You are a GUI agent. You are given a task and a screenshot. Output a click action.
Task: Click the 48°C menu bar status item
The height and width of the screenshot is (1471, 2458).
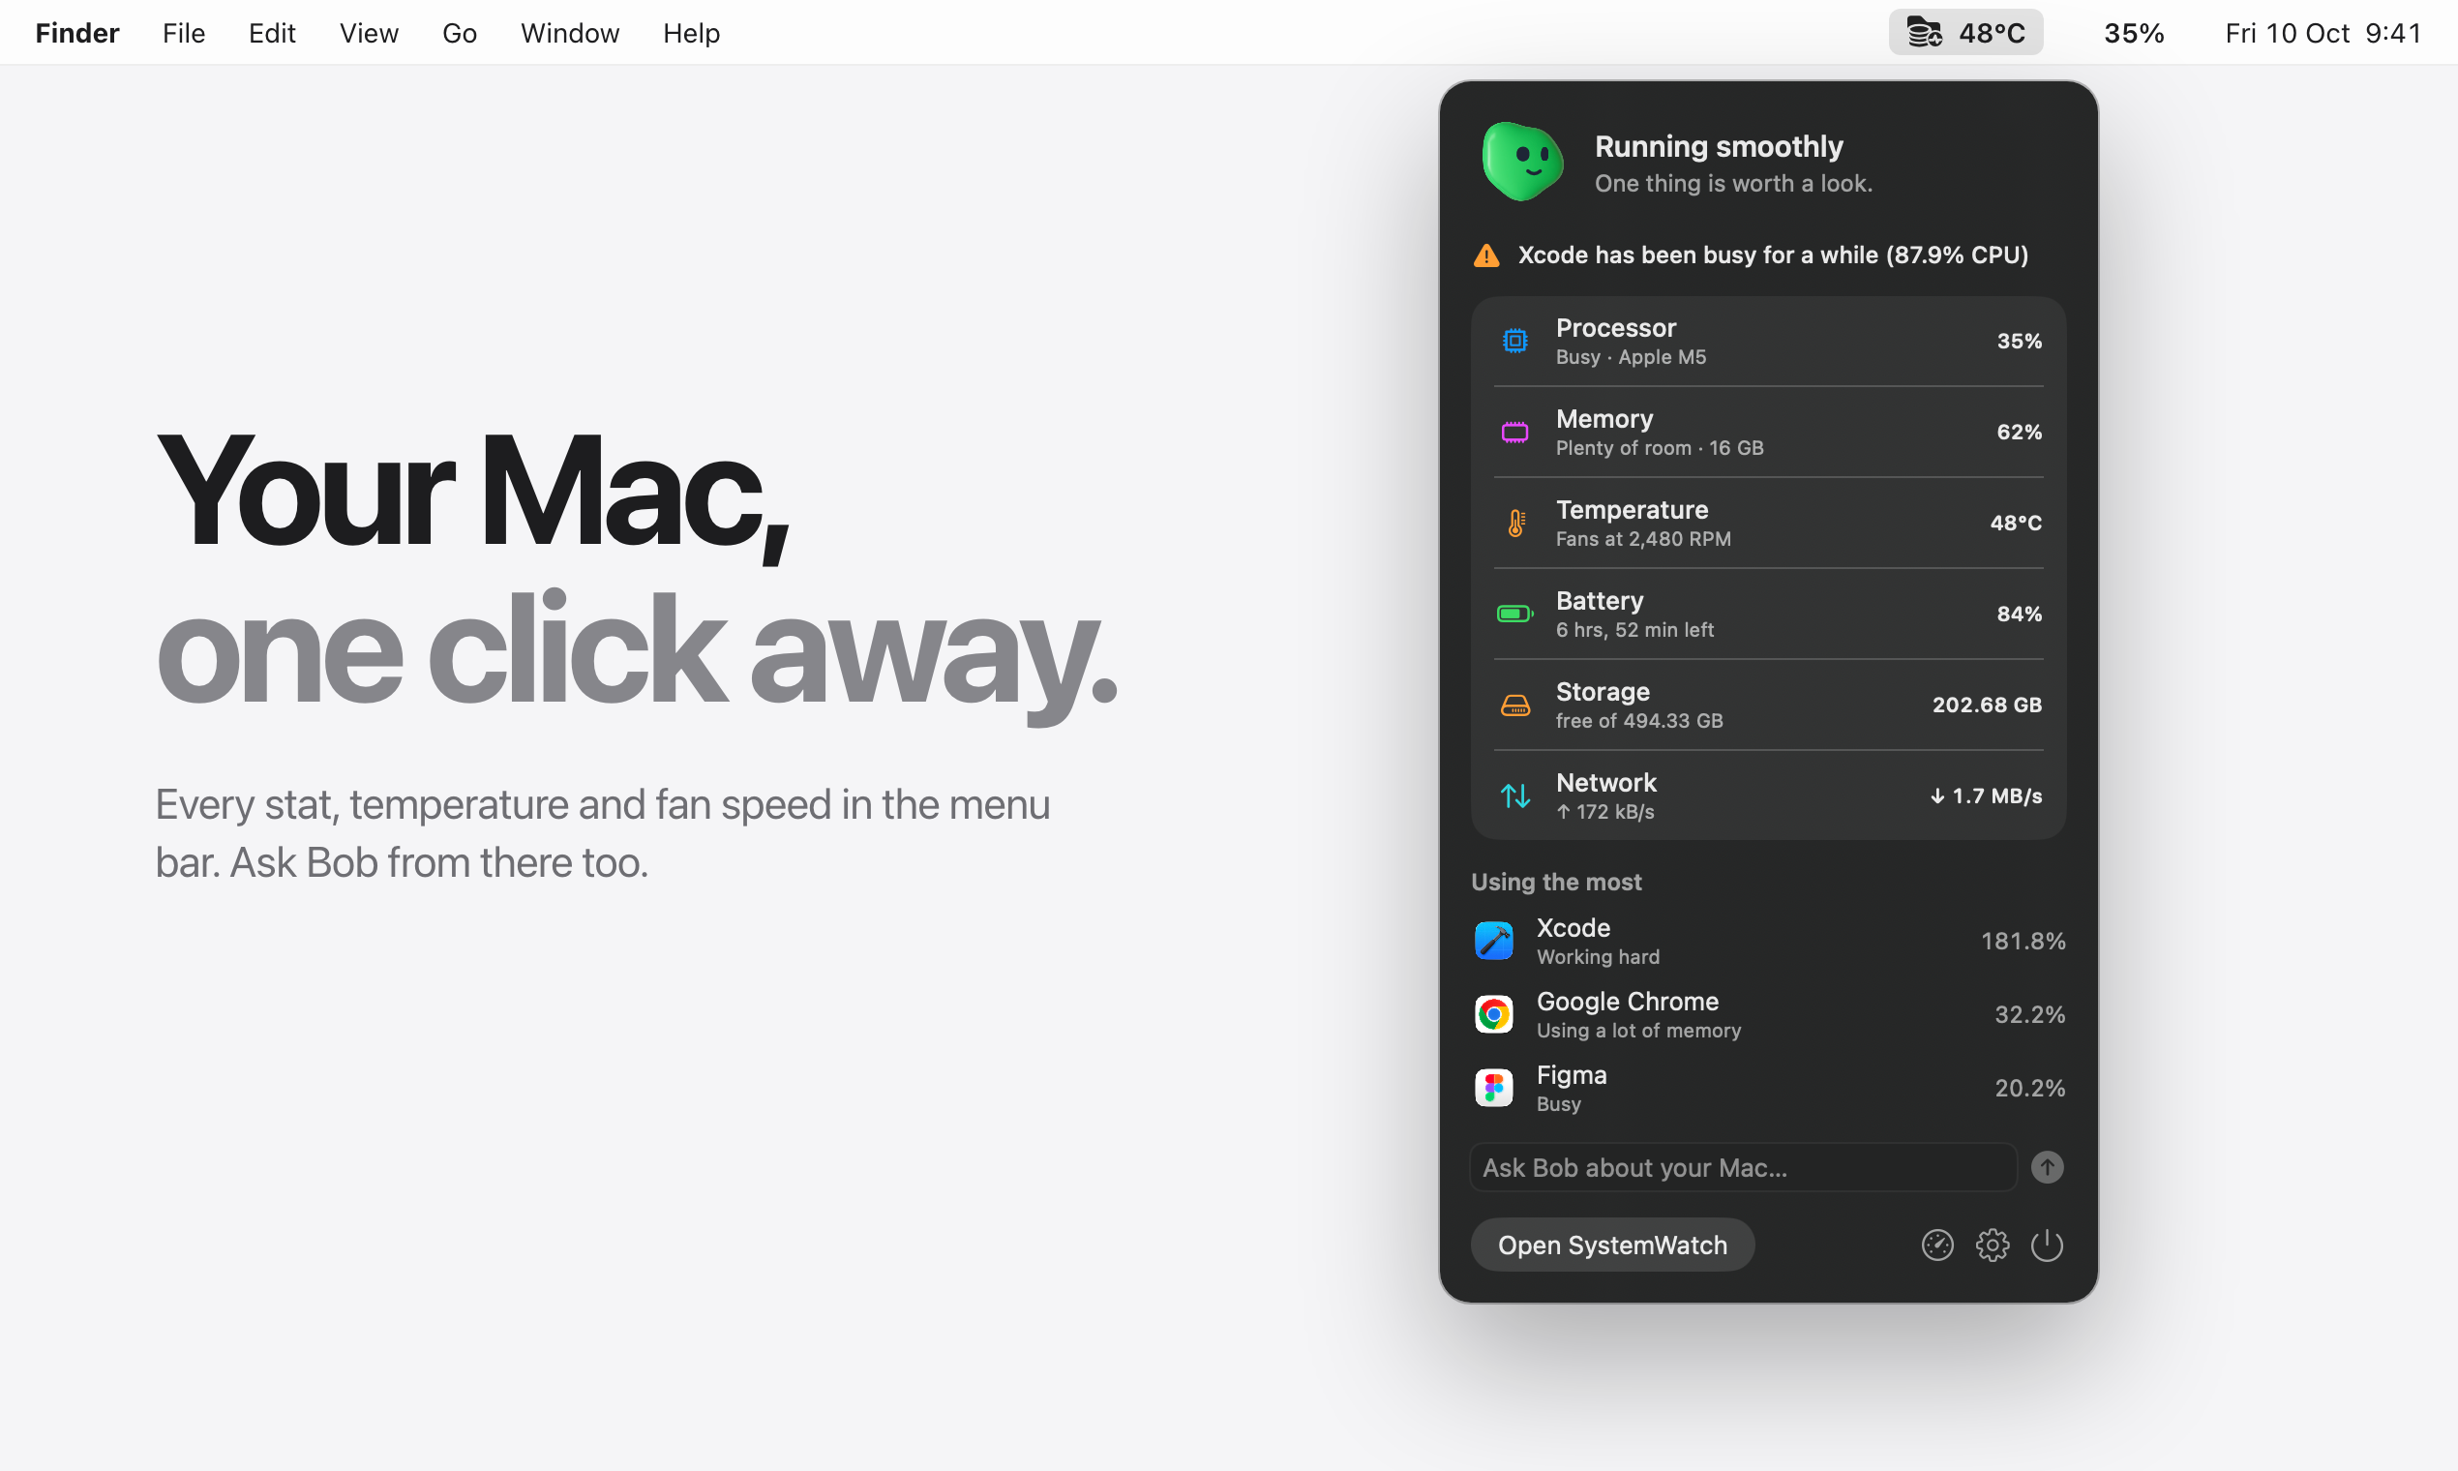coord(1965,33)
